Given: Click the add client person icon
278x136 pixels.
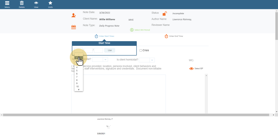Looking at the screenshot, I should (x=74, y=15).
